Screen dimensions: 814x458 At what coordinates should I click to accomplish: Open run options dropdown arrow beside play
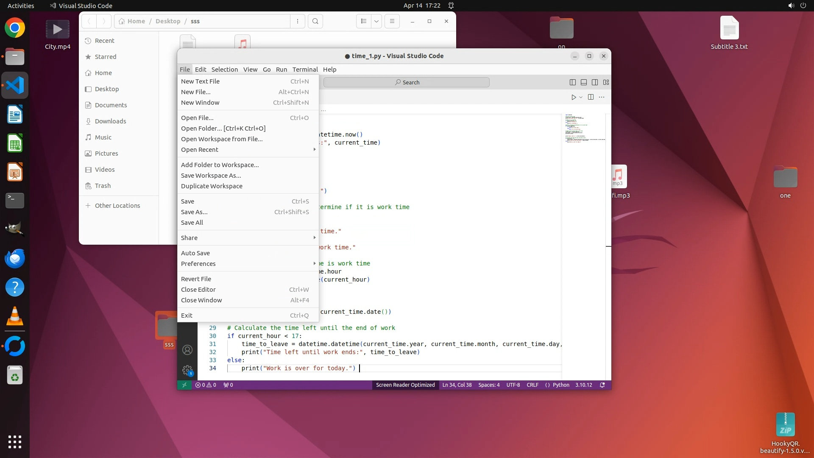pyautogui.click(x=581, y=97)
